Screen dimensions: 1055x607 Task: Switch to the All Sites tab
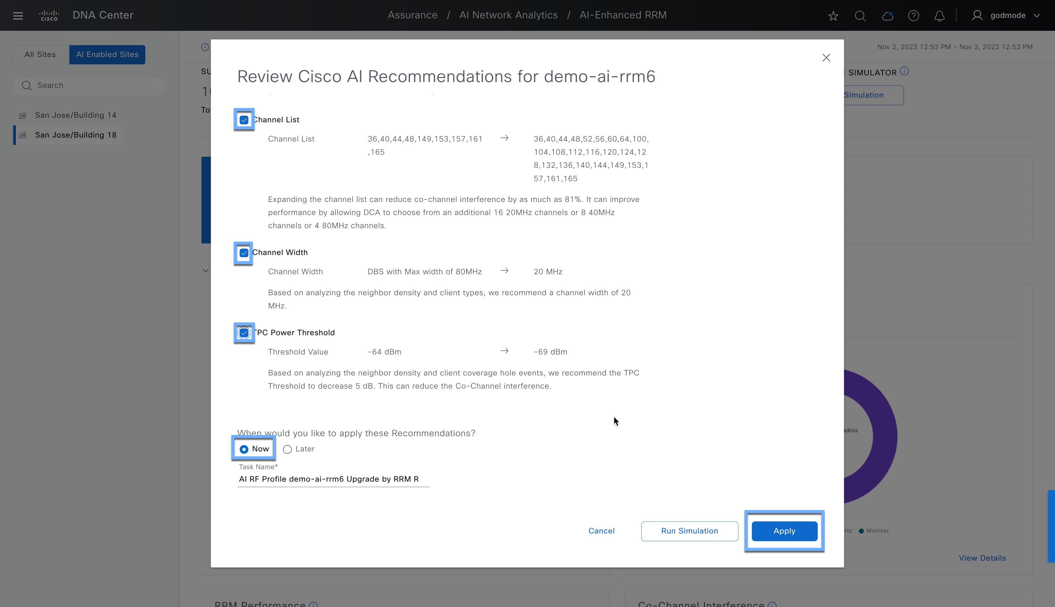click(x=40, y=54)
